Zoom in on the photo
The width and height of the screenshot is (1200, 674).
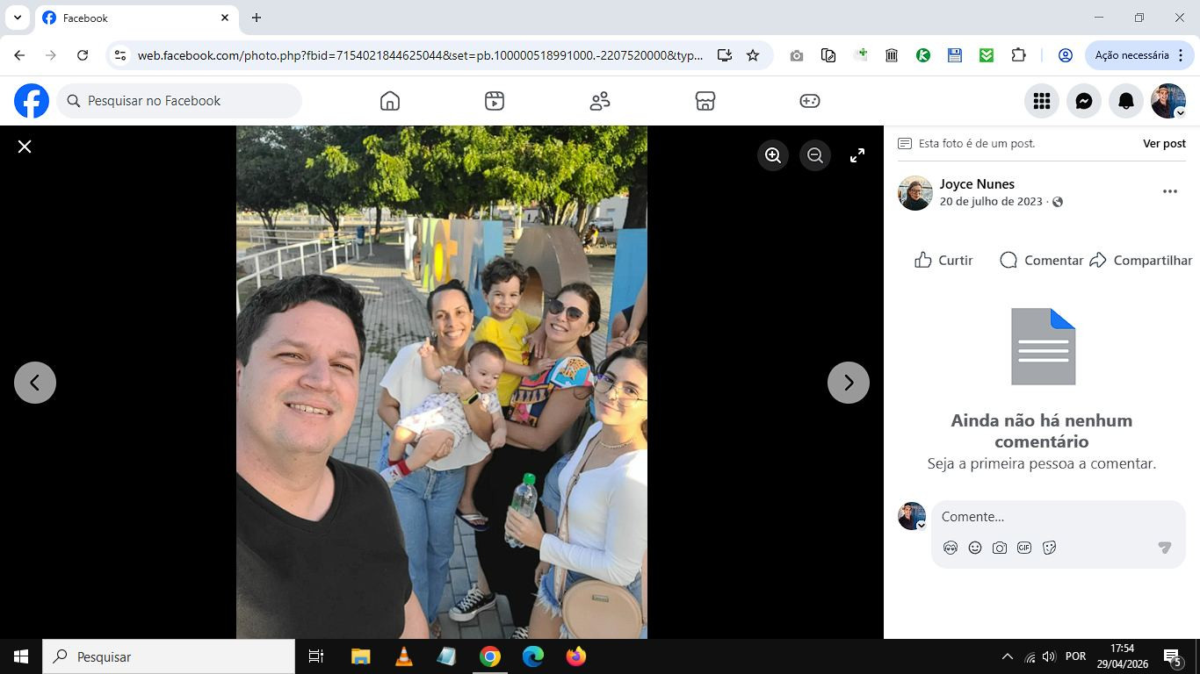tap(773, 155)
